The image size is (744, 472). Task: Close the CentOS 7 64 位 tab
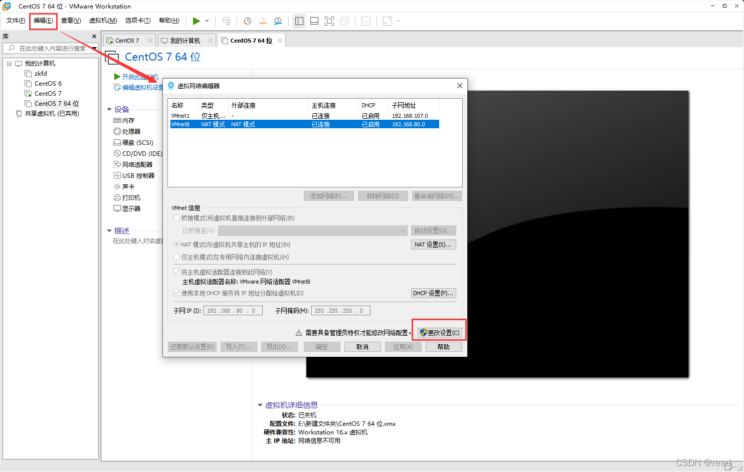[280, 41]
